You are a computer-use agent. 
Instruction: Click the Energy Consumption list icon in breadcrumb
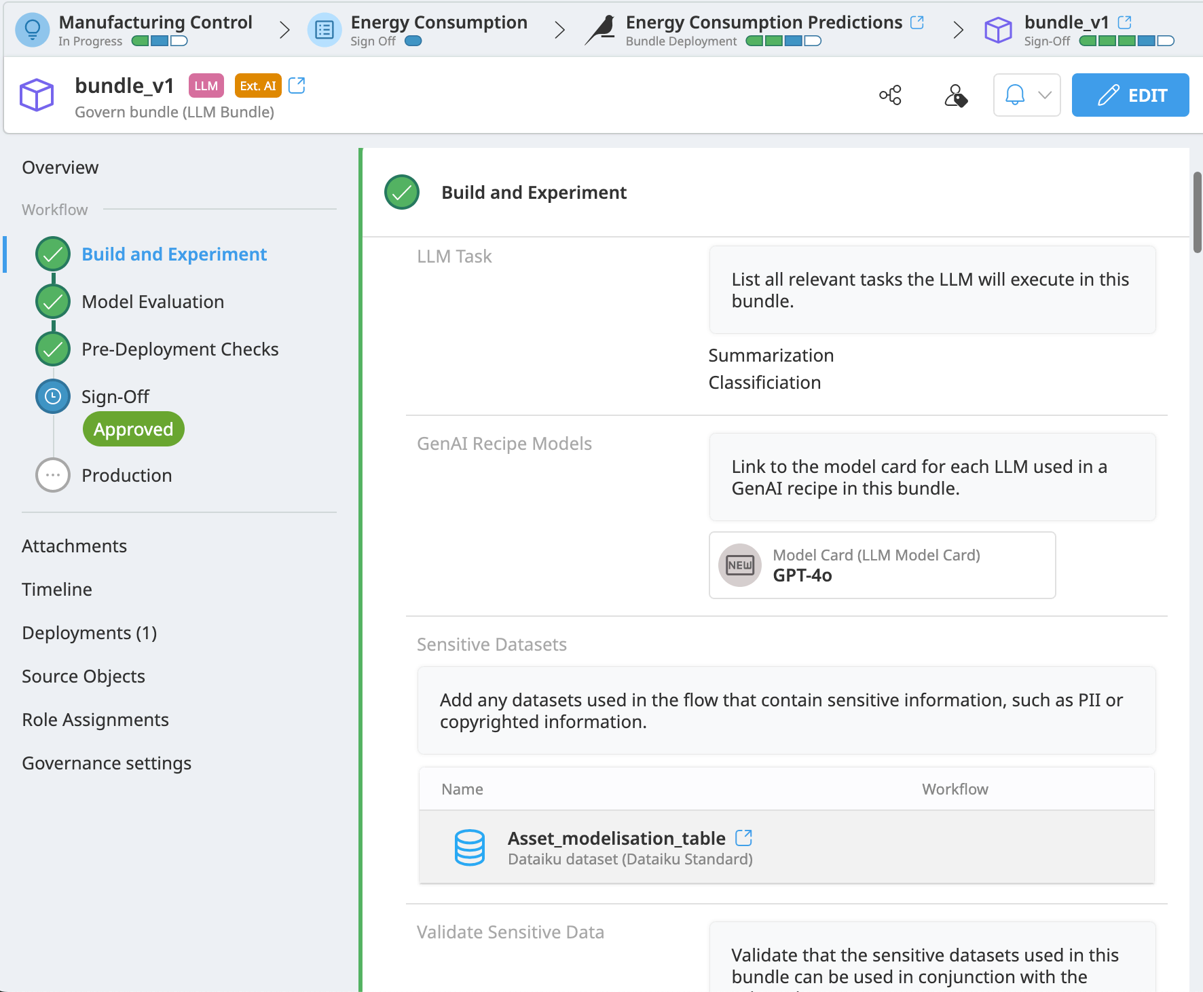coord(325,31)
